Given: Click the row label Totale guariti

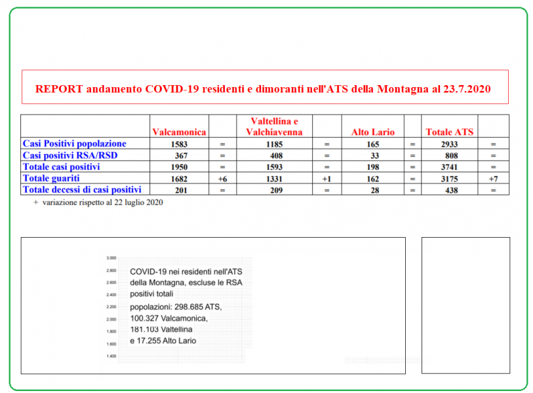Looking at the screenshot, I should 51,178.
